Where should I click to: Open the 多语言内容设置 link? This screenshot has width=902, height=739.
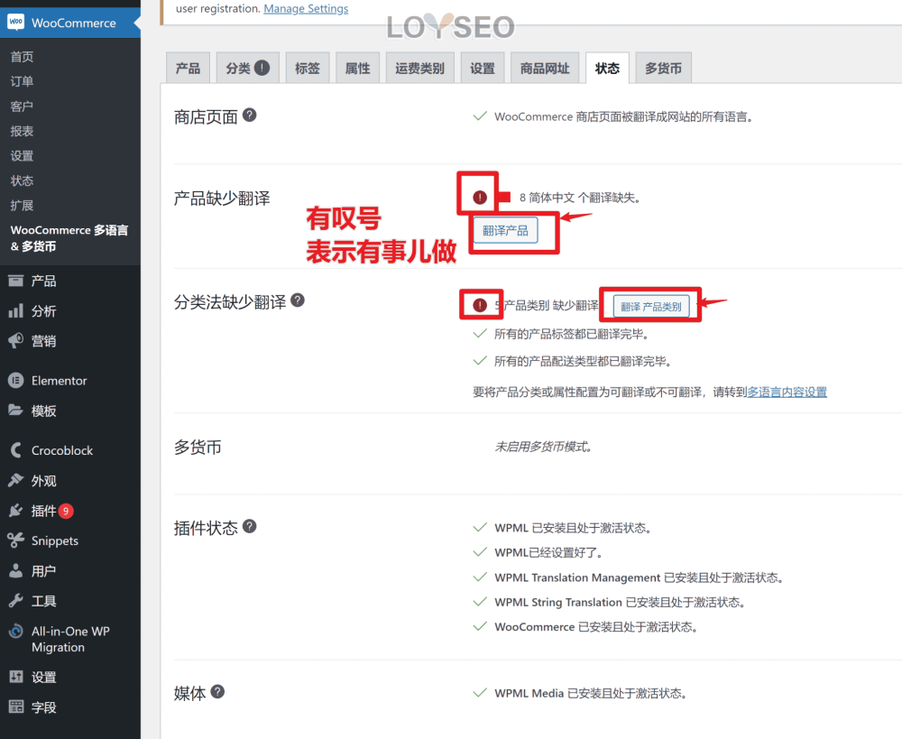pos(787,392)
